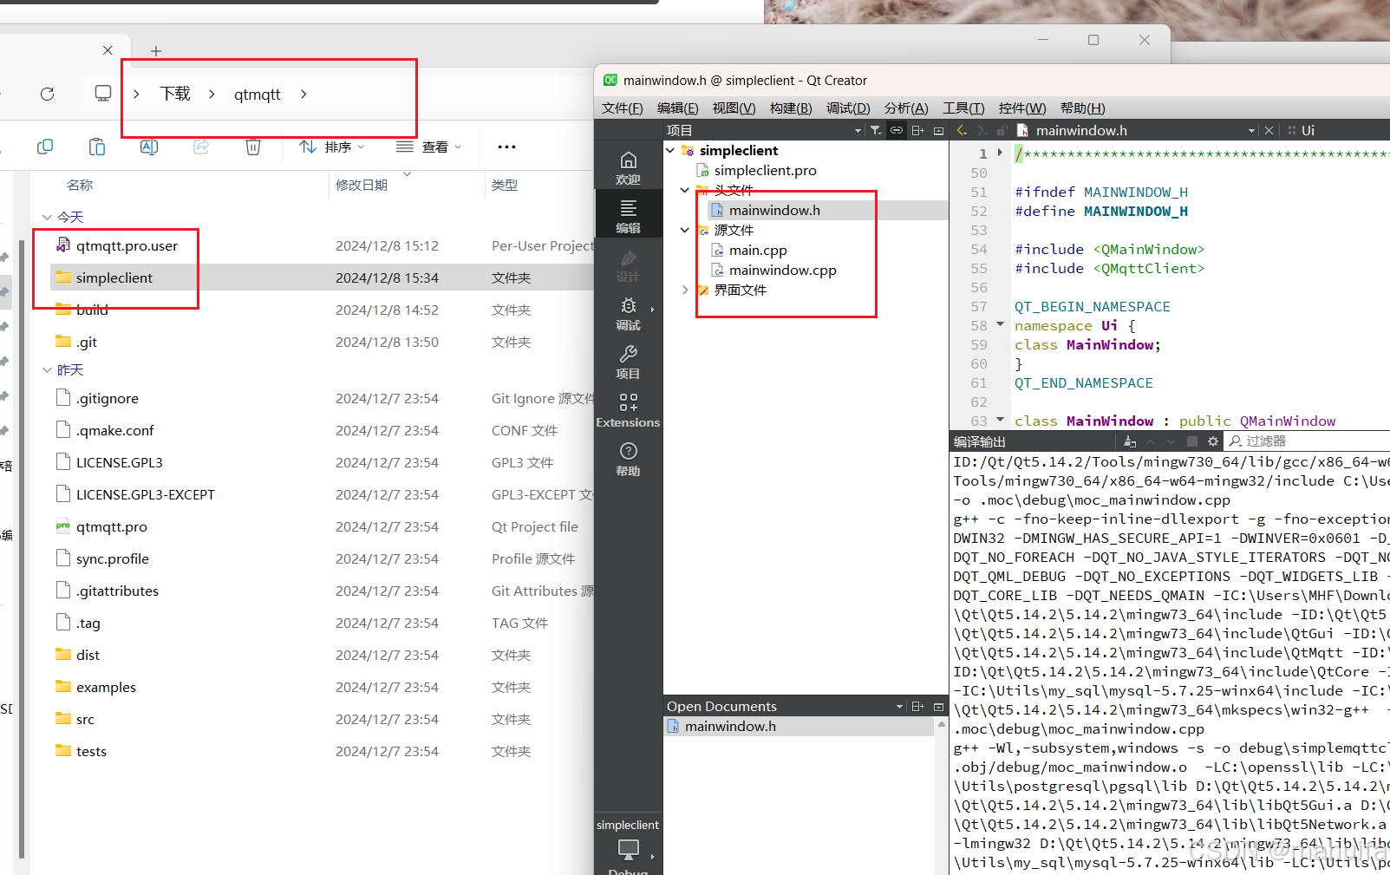
Task: Close the current File Explorer tab
Action: click(x=108, y=50)
